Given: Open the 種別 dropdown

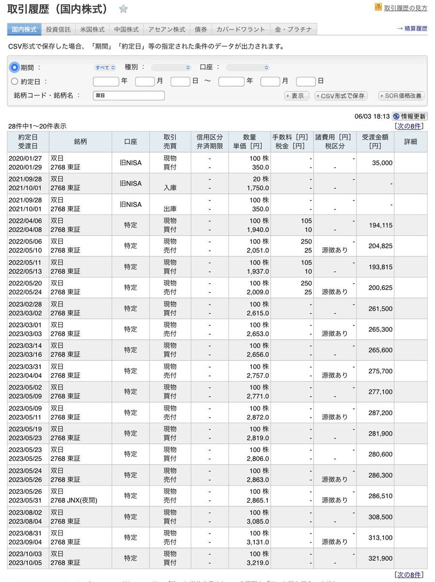Looking at the screenshot, I should (171, 67).
